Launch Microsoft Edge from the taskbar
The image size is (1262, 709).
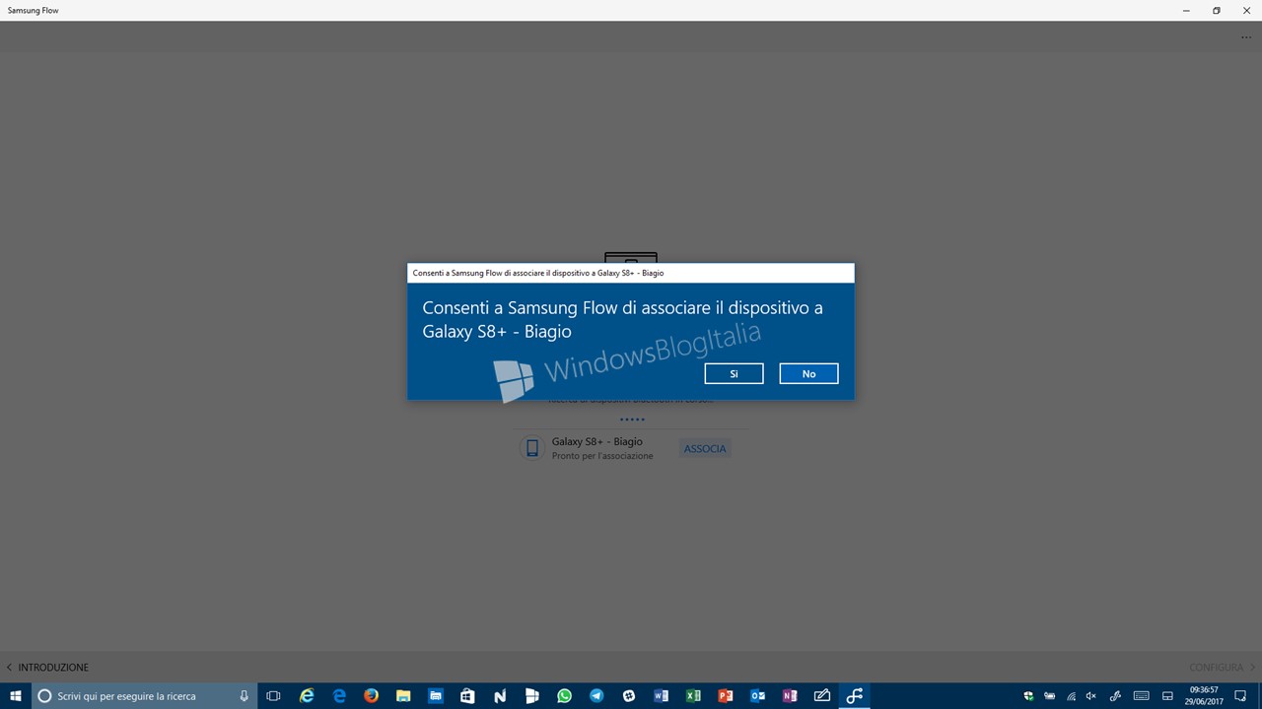point(339,696)
